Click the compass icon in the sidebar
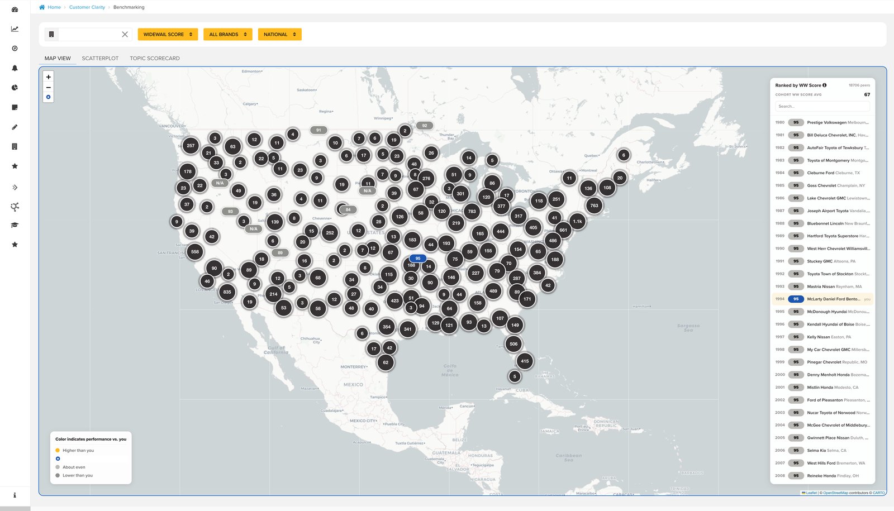 [15, 49]
